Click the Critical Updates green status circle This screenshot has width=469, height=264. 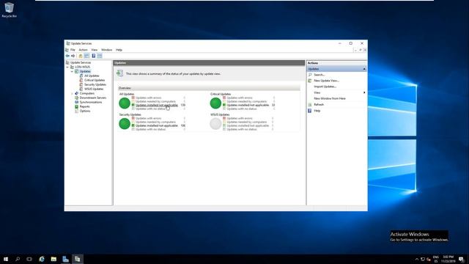tap(215, 103)
